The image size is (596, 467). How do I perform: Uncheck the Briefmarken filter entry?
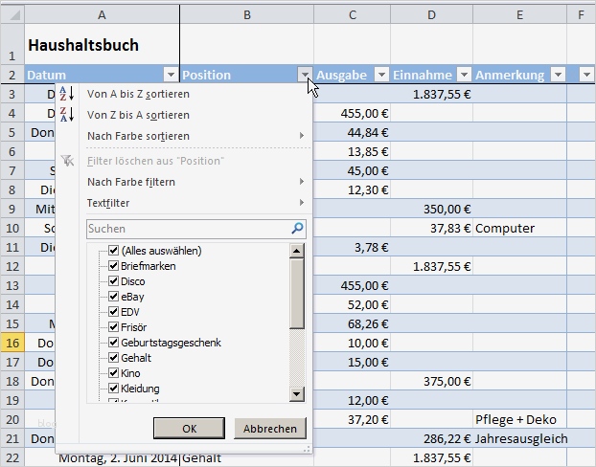pos(113,265)
